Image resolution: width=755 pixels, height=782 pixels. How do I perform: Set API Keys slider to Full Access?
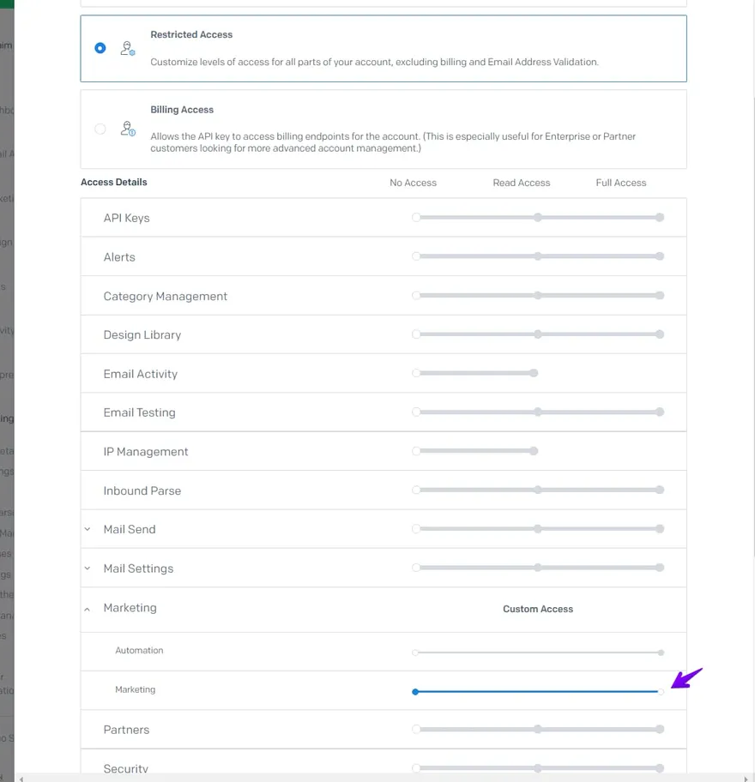660,218
